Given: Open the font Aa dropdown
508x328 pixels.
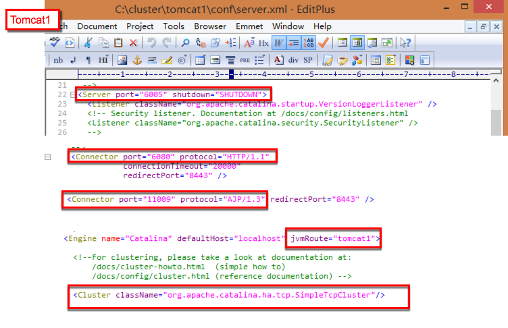Looking at the screenshot, I should coord(249,43).
